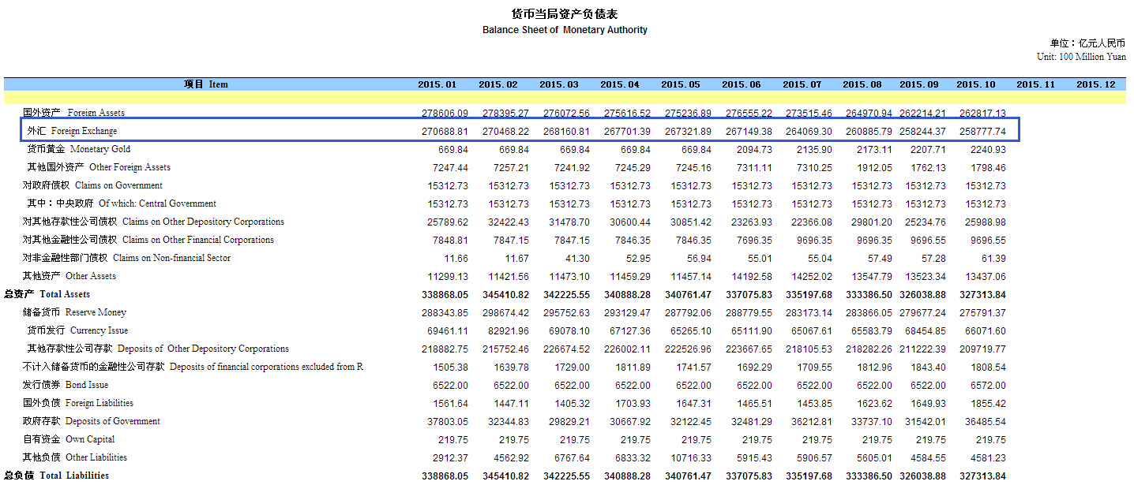
Task: Click the 自有资金 Own Capital row label
Action: point(68,439)
